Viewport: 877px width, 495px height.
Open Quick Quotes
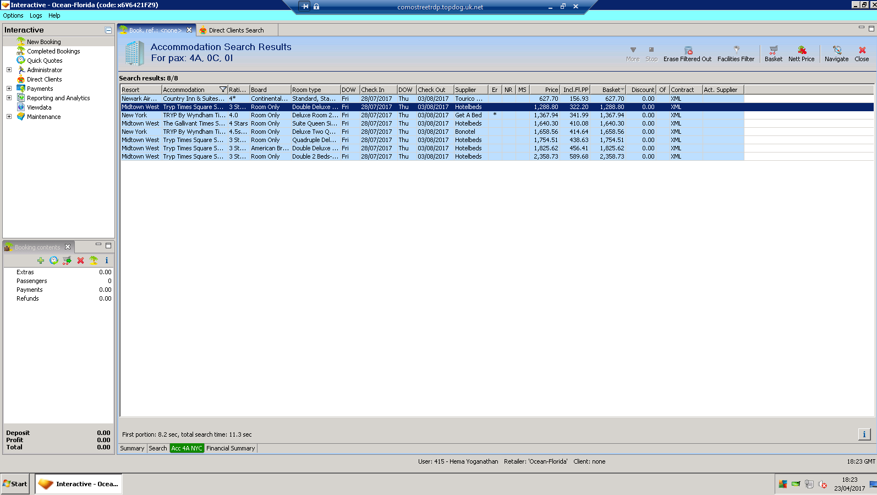(45, 61)
